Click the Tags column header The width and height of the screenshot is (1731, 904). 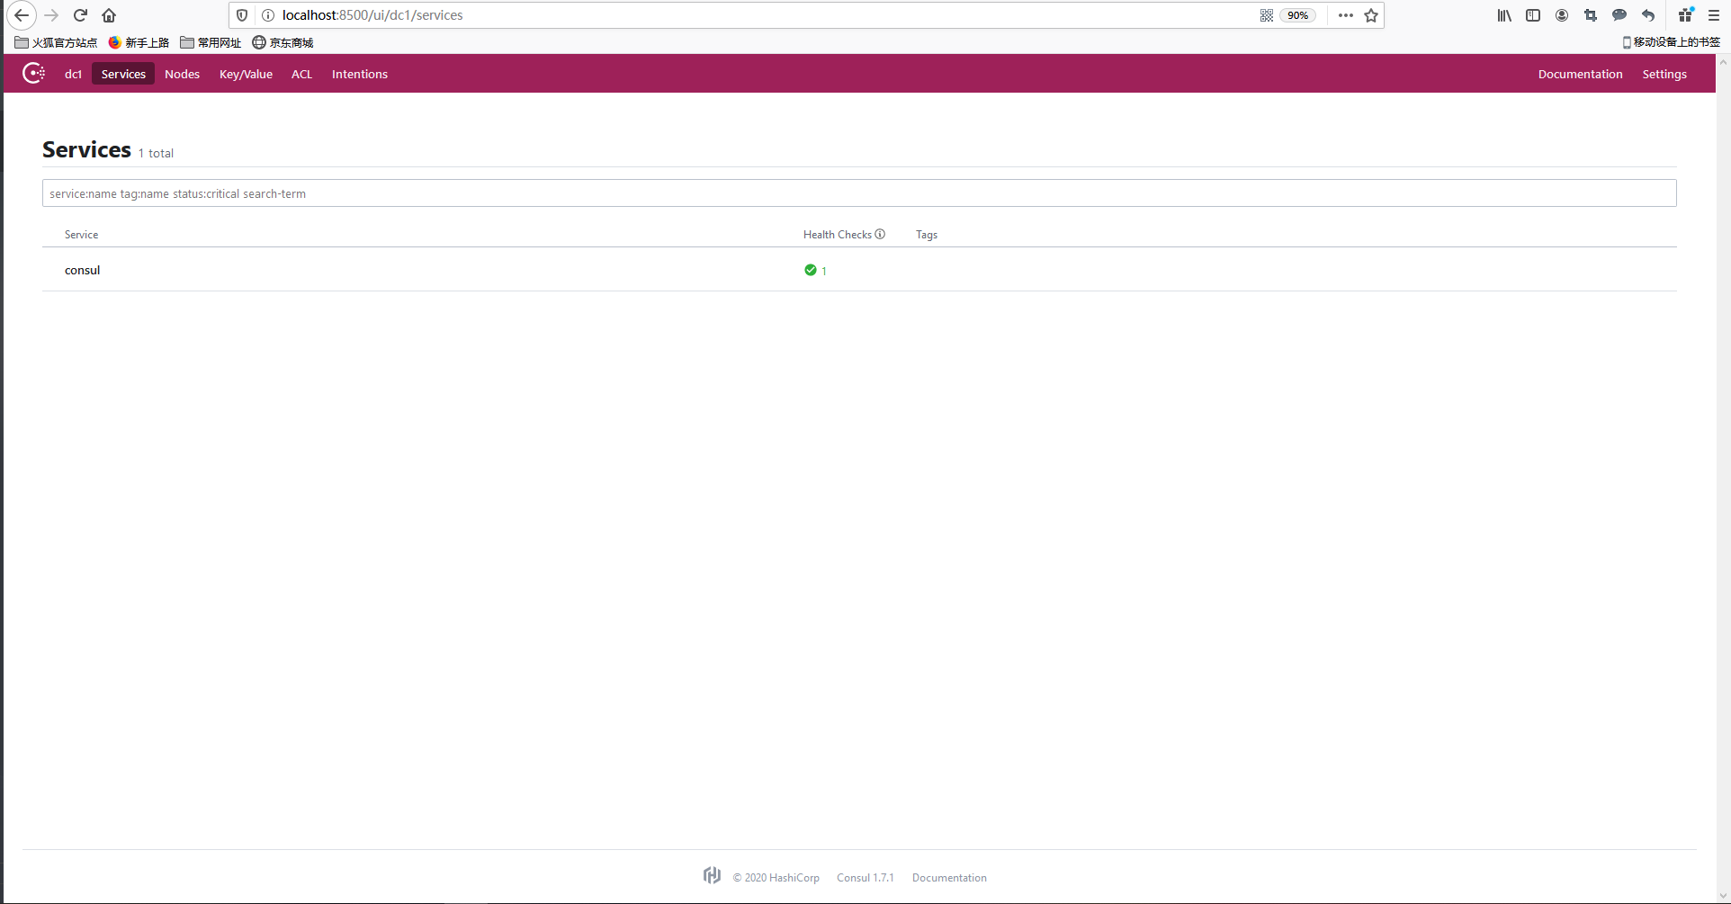[x=927, y=235]
